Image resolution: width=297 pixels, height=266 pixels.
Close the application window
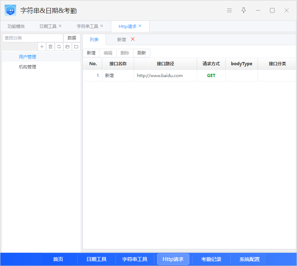click(287, 10)
